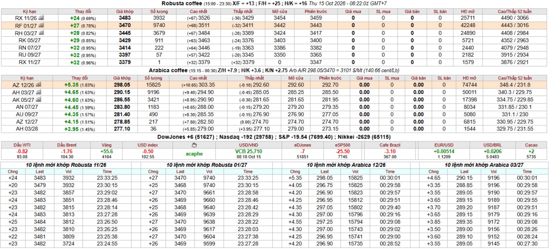Click the Arabica coffee section title
Screen dimensions: 550x249
tap(168, 70)
